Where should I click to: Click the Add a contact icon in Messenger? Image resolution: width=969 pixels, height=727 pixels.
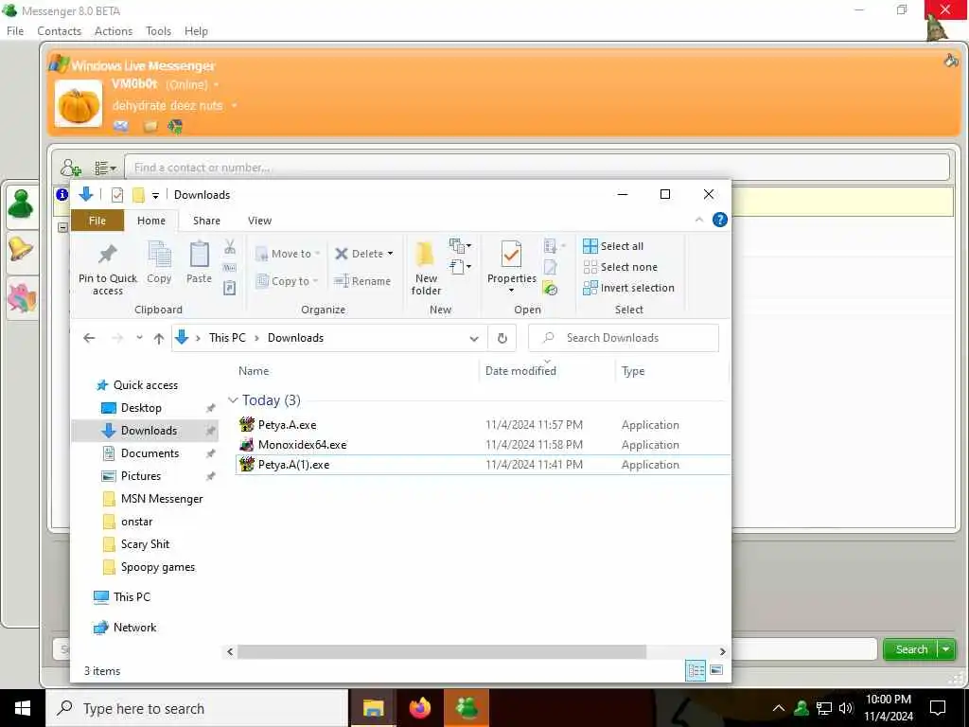coord(71,168)
